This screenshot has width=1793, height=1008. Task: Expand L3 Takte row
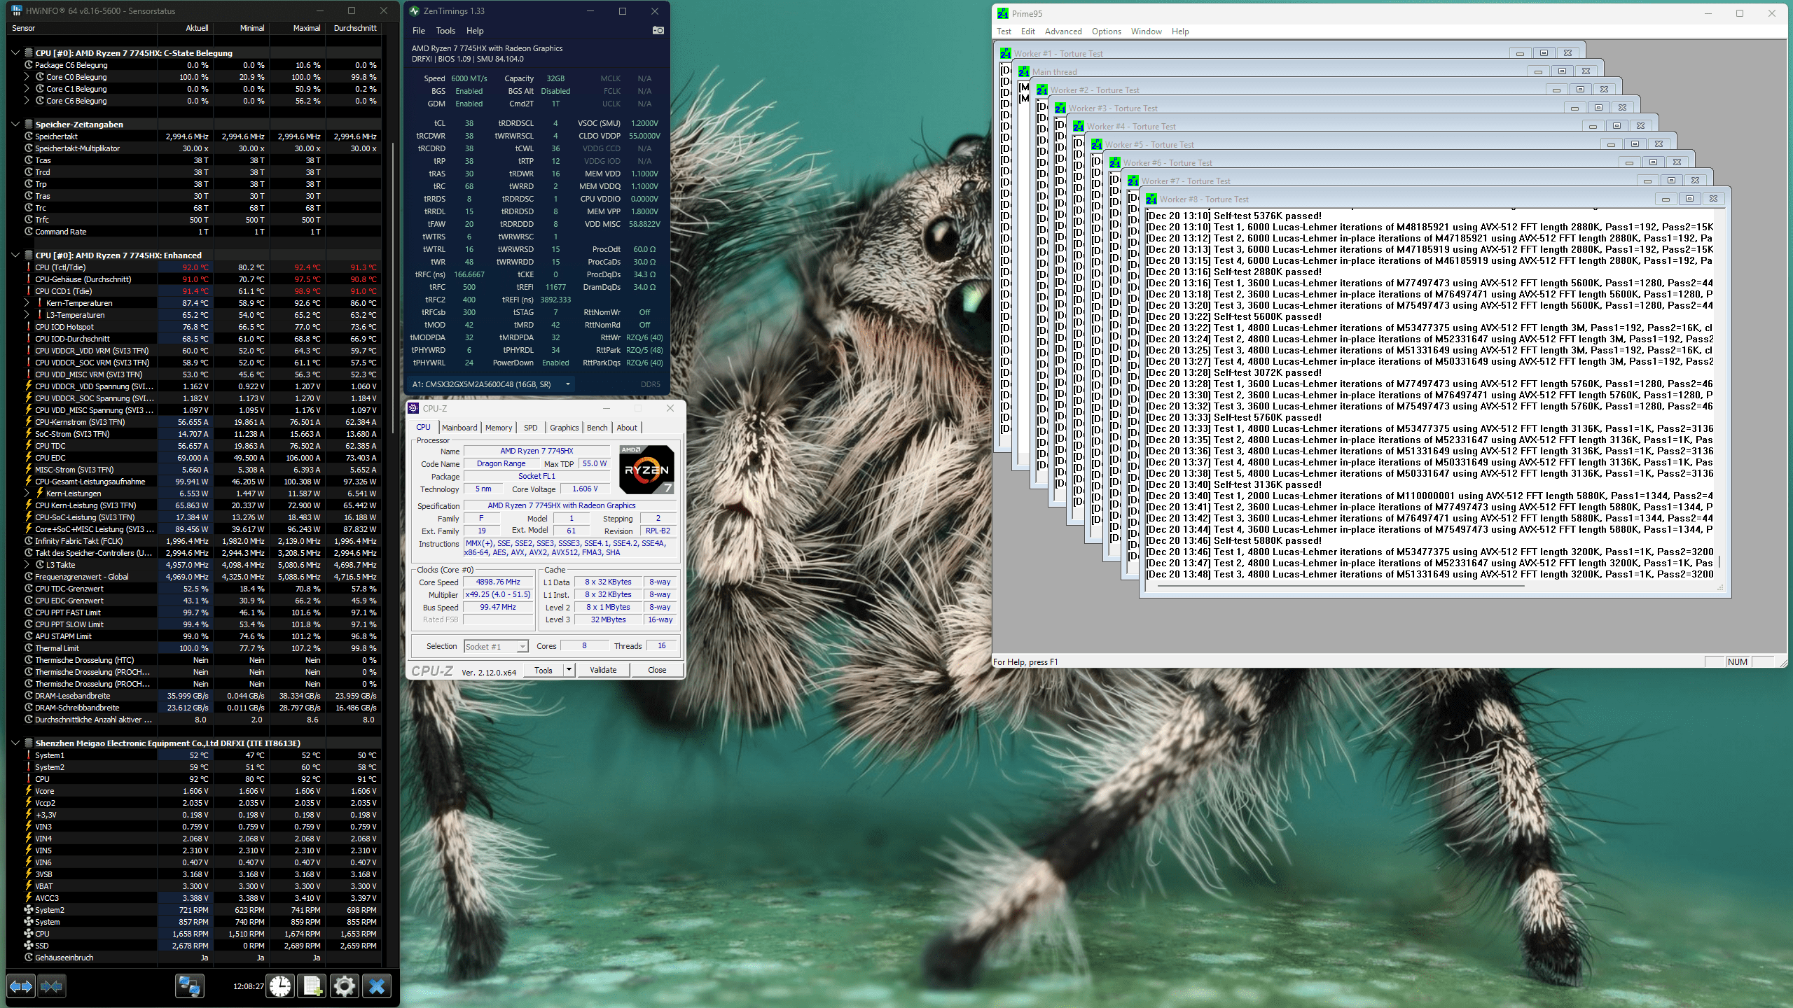pos(27,565)
